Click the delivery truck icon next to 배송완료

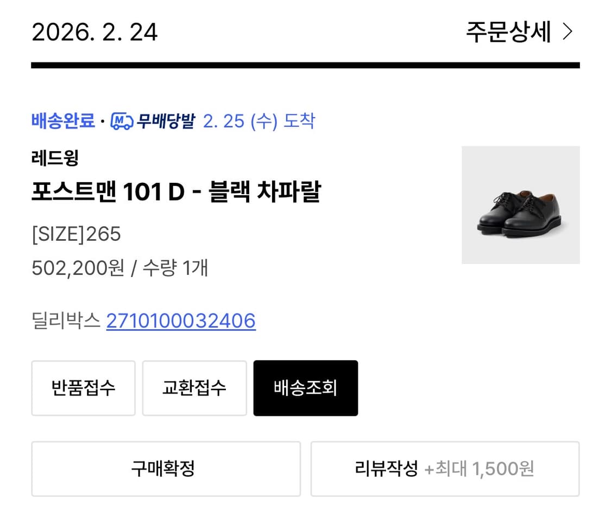tap(122, 121)
